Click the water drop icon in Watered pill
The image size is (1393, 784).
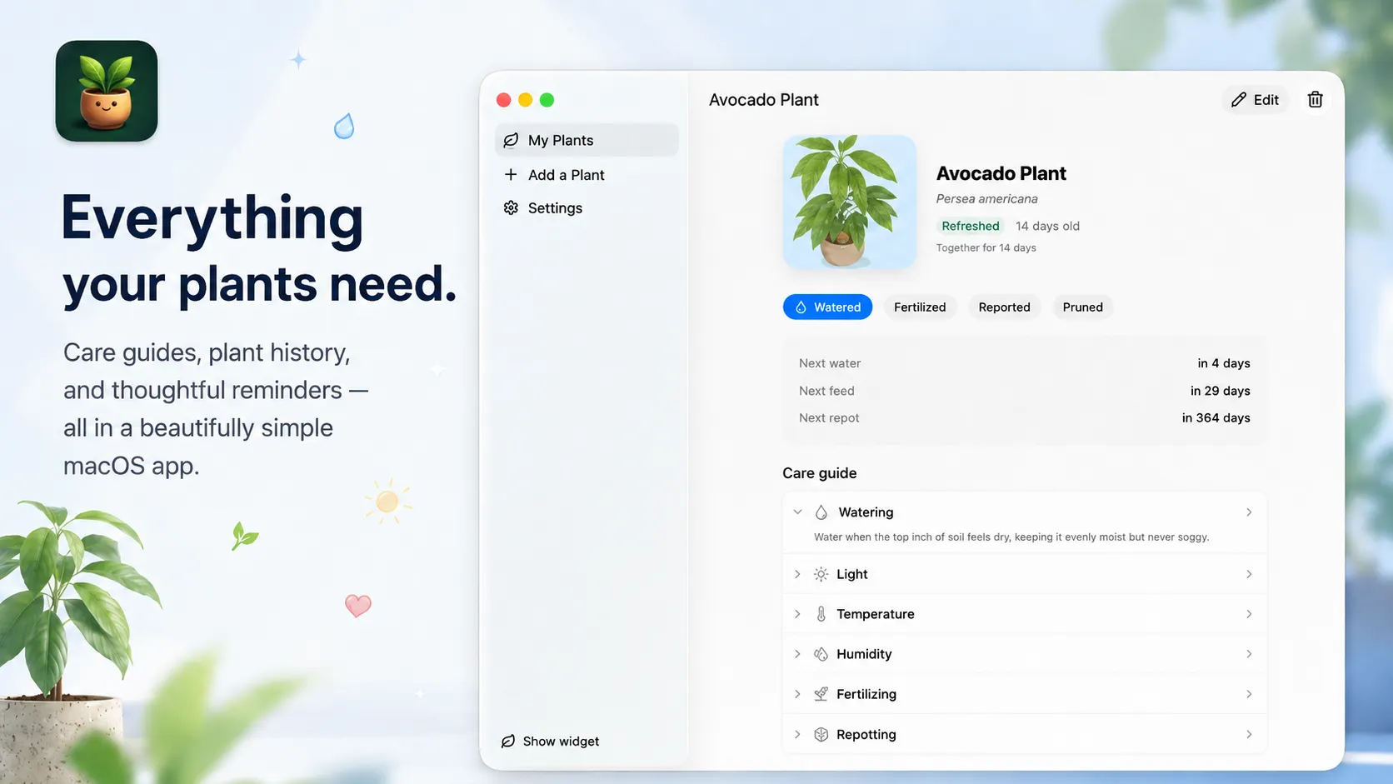(x=801, y=307)
